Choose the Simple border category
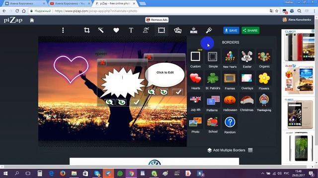Screen dimensions: 318x178 [213, 59]
